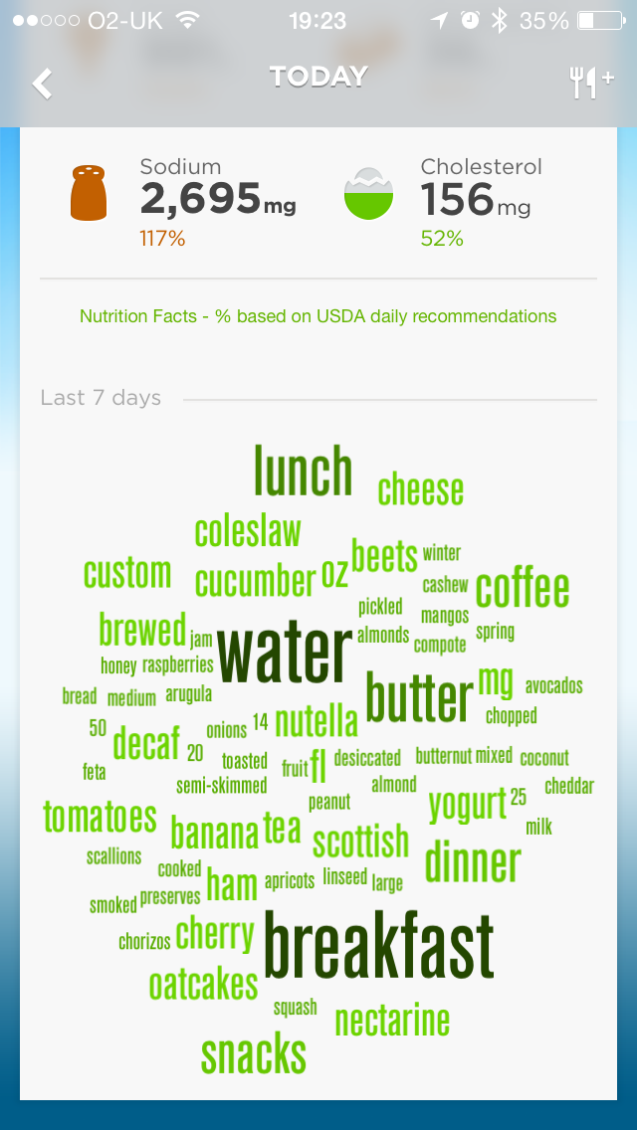Tap the alarm clock status icon
637x1130 pixels.
(x=470, y=20)
